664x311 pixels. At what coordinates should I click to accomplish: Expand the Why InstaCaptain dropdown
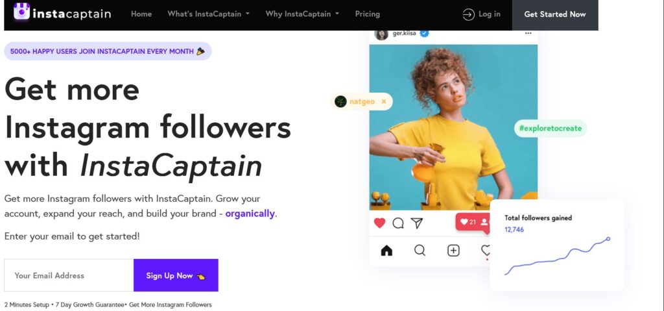pos(302,14)
